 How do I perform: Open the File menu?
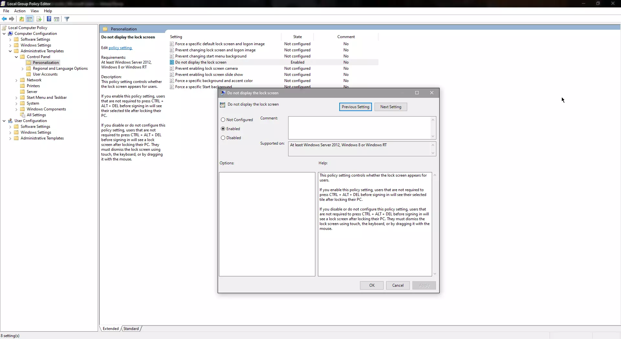tap(6, 11)
